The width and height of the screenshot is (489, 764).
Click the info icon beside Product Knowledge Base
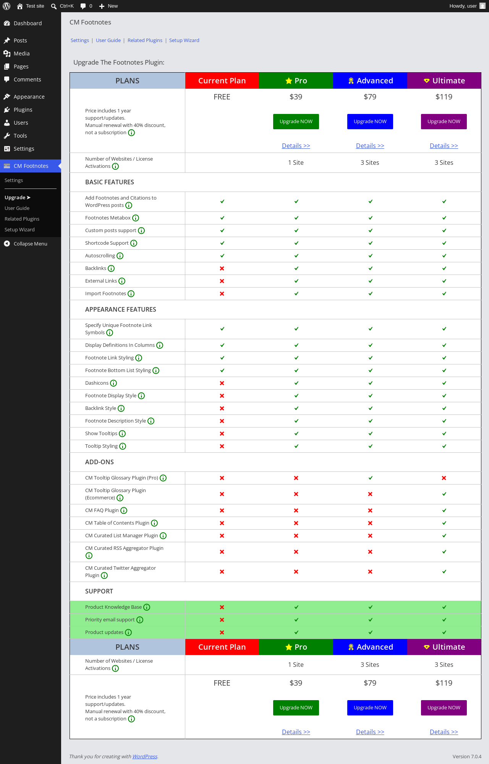[147, 607]
